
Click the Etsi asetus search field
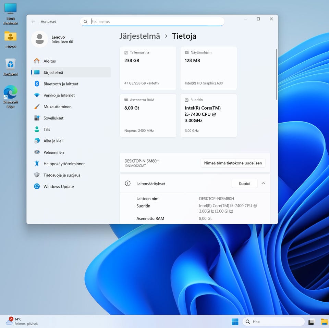tap(152, 22)
